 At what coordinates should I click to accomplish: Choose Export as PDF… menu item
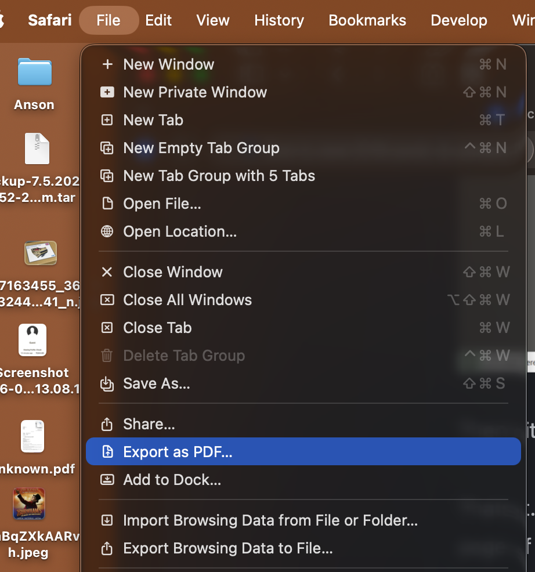[303, 451]
